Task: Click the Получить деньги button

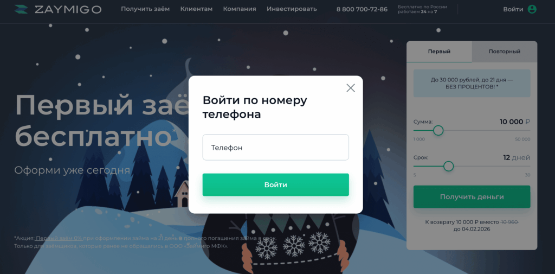Action: [472, 197]
